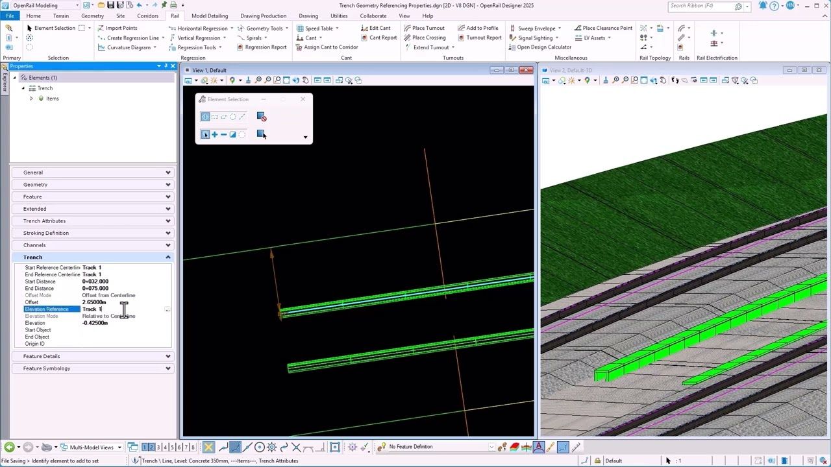
Task: Choose the Subtract selection mode minus icon
Action: pyautogui.click(x=223, y=134)
